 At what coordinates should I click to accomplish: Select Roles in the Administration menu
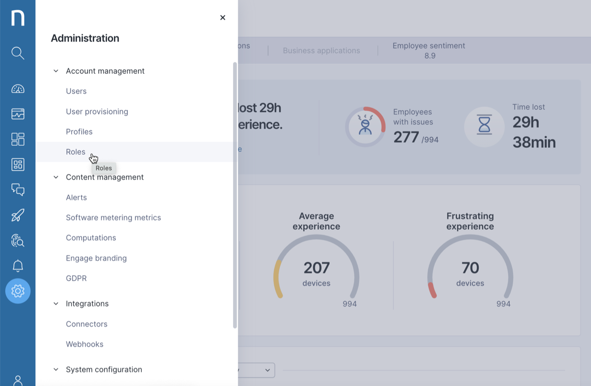(x=76, y=152)
